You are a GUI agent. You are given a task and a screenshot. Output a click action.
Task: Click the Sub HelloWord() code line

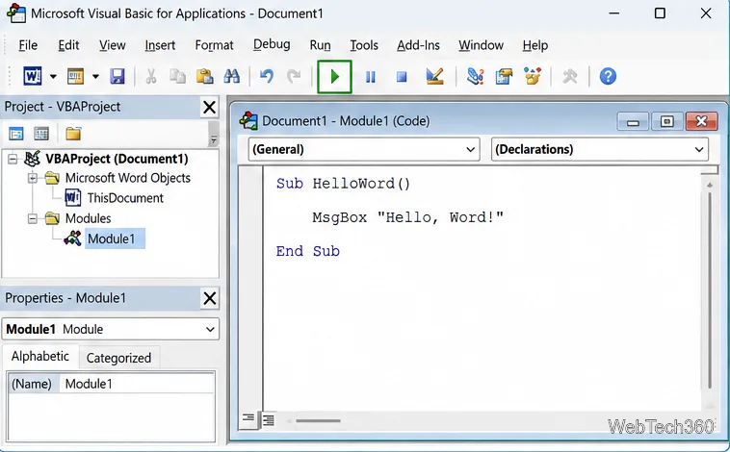coord(343,184)
